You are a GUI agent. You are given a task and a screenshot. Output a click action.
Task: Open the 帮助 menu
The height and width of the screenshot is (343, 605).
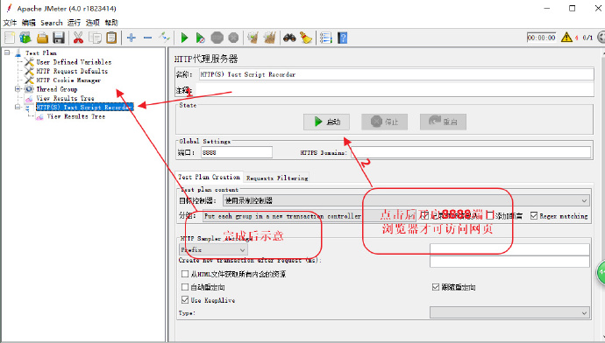click(x=111, y=23)
